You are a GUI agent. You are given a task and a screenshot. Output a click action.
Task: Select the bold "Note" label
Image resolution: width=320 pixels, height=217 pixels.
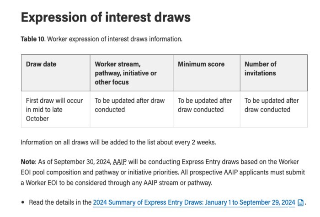pos(29,162)
